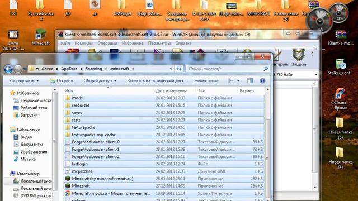The image size is (358, 201).
Task: Open the Команды menu in WinRAR
Action: [83, 43]
